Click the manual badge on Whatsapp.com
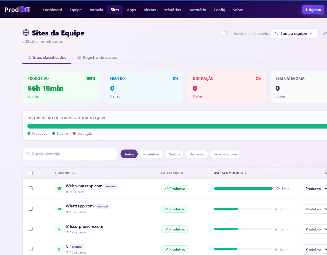The width and height of the screenshot is (327, 255). pyautogui.click(x=103, y=206)
